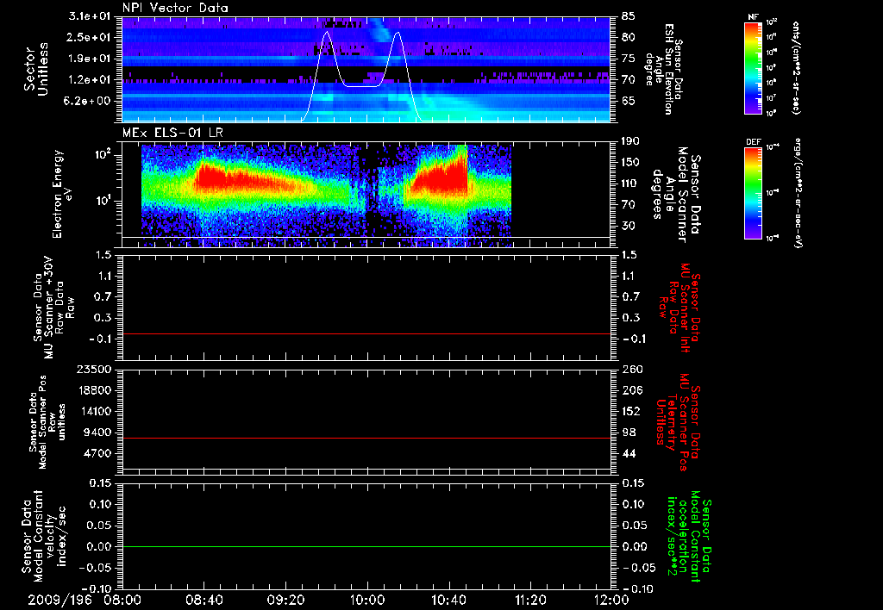Click the 'Model Scanner Pos' left axis label
Image resolution: width=883 pixels, height=610 pixels.
(x=47, y=422)
